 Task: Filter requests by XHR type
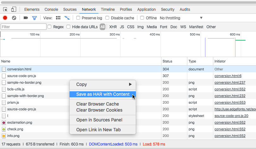coord(113,27)
